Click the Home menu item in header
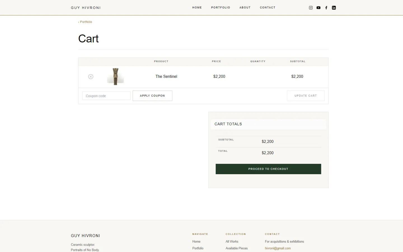The image size is (403, 252). [197, 8]
